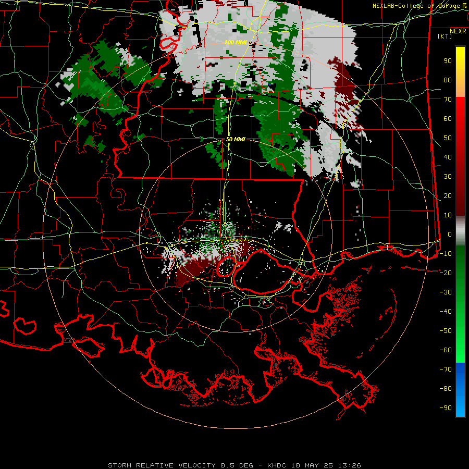
Task: Click the NEXR label above the color scale
Action: (x=458, y=31)
